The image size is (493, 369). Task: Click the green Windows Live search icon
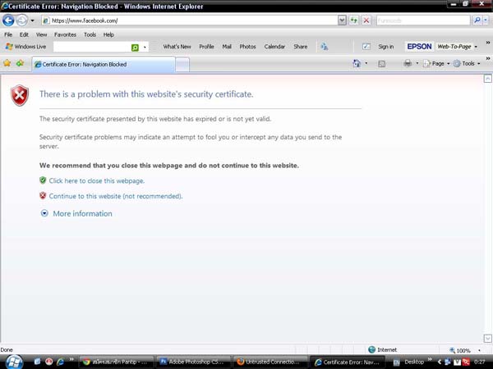pyautogui.click(x=135, y=48)
